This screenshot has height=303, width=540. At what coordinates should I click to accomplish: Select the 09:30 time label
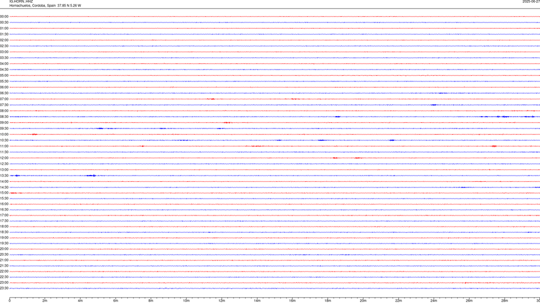pyautogui.click(x=4, y=128)
